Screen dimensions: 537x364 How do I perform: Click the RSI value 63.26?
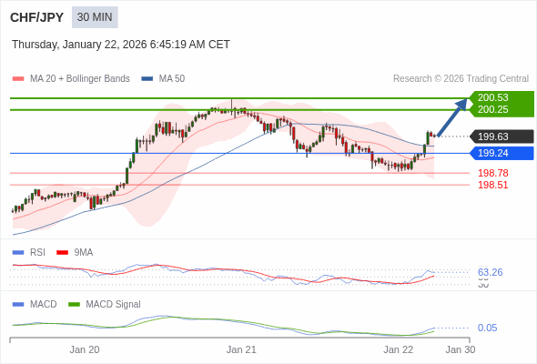[x=491, y=272]
